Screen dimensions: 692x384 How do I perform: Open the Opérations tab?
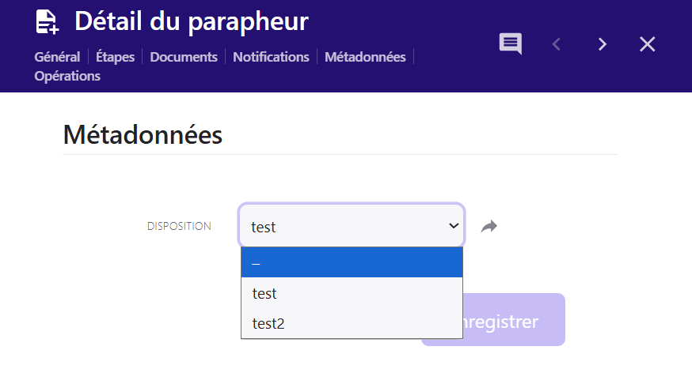(x=67, y=76)
